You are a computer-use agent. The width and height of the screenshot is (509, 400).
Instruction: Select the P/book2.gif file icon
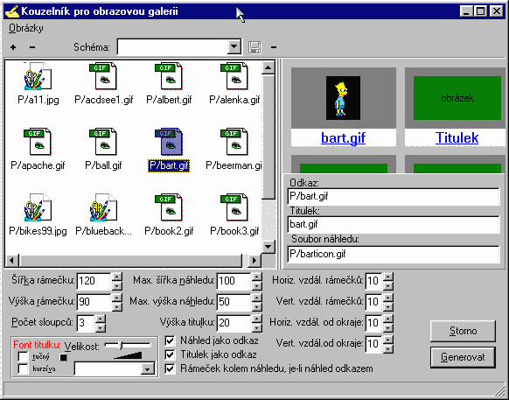tap(169, 207)
